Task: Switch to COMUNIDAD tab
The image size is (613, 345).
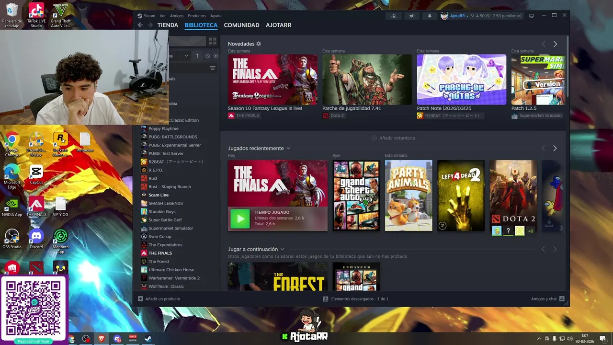Action: [x=241, y=25]
